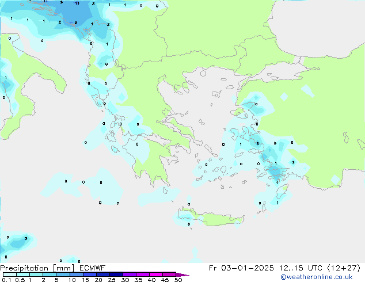Click the legend tick label 0.1
Viewport: 365px width, 282px height.
pyautogui.click(x=5, y=280)
